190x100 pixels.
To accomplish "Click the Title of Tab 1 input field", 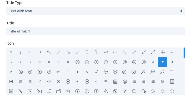I will (x=96, y=31).
